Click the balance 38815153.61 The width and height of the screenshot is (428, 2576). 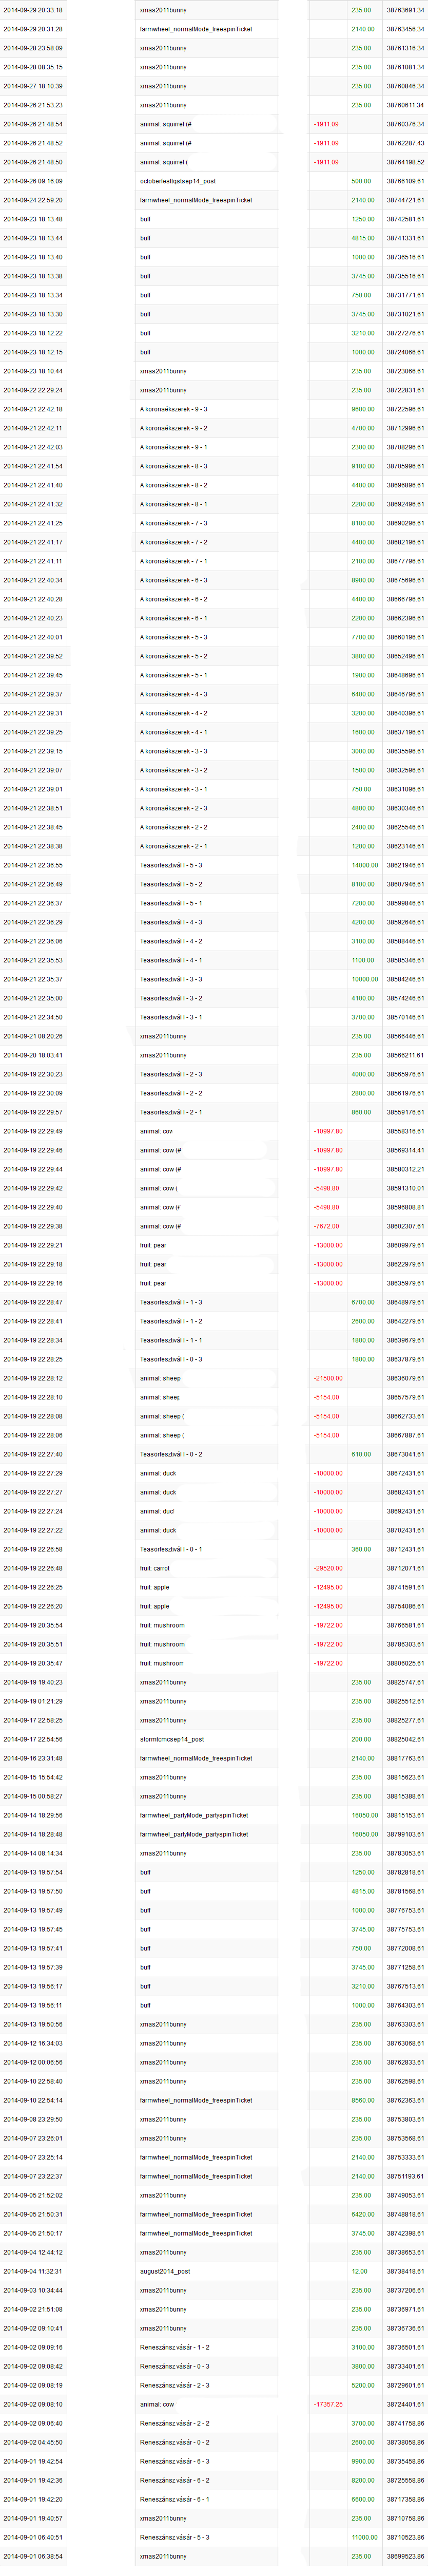point(405,1815)
